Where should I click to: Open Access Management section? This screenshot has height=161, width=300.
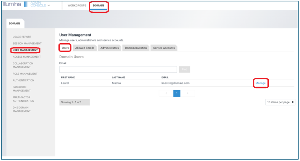pyautogui.click(x=27, y=57)
